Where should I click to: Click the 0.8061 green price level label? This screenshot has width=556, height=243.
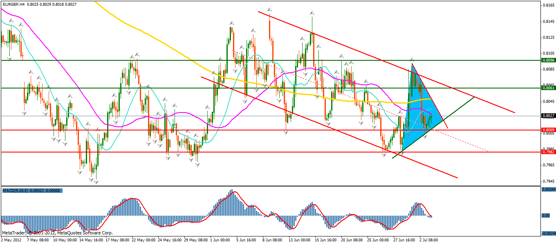pyautogui.click(x=547, y=88)
